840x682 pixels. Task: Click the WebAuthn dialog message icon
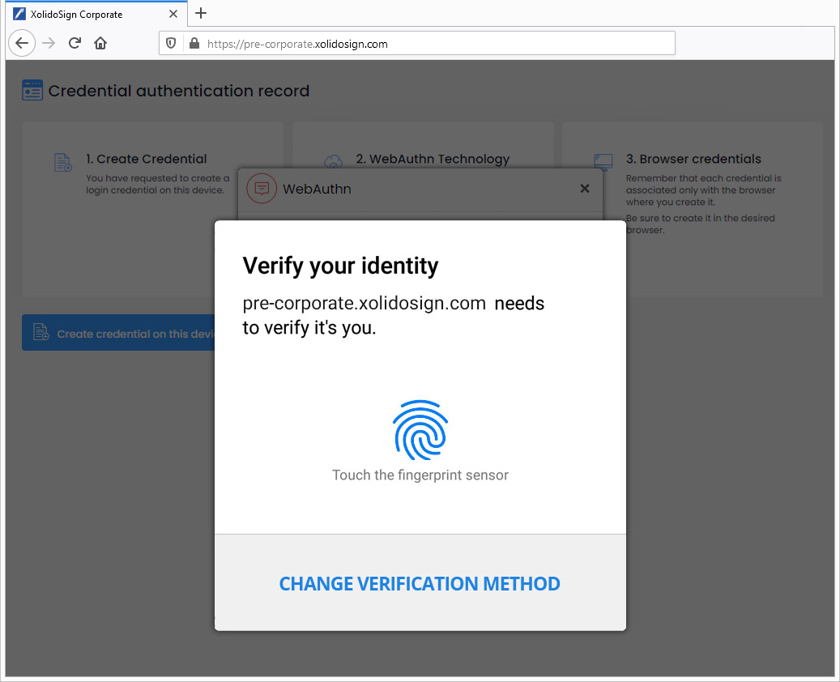(262, 189)
